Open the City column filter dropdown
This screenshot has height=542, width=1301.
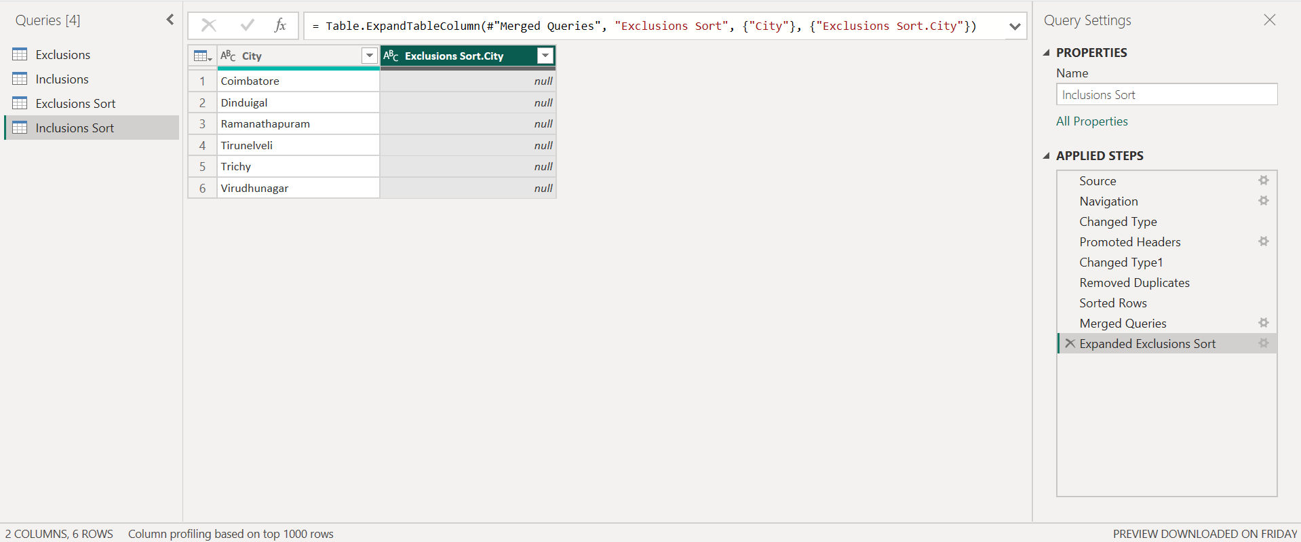pyautogui.click(x=370, y=56)
